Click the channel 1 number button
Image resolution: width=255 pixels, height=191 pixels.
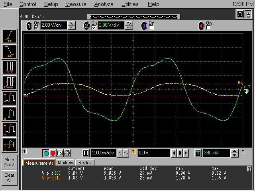click(x=29, y=26)
